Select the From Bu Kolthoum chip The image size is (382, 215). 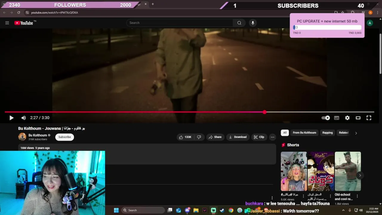click(x=304, y=133)
